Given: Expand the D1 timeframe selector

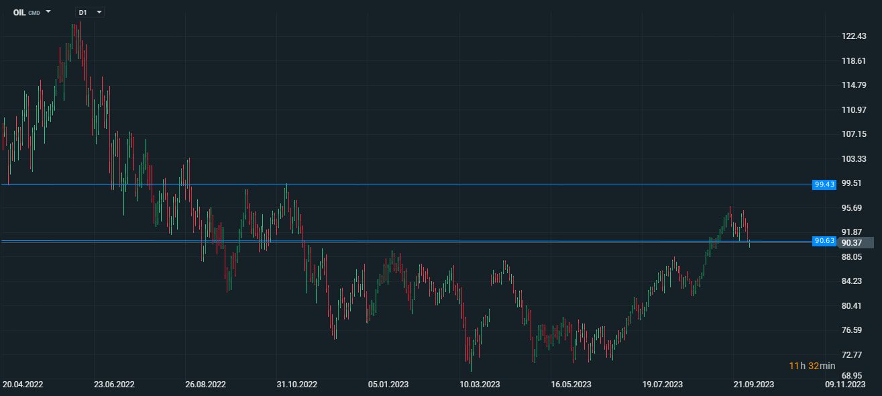Looking at the screenshot, I should [99, 12].
